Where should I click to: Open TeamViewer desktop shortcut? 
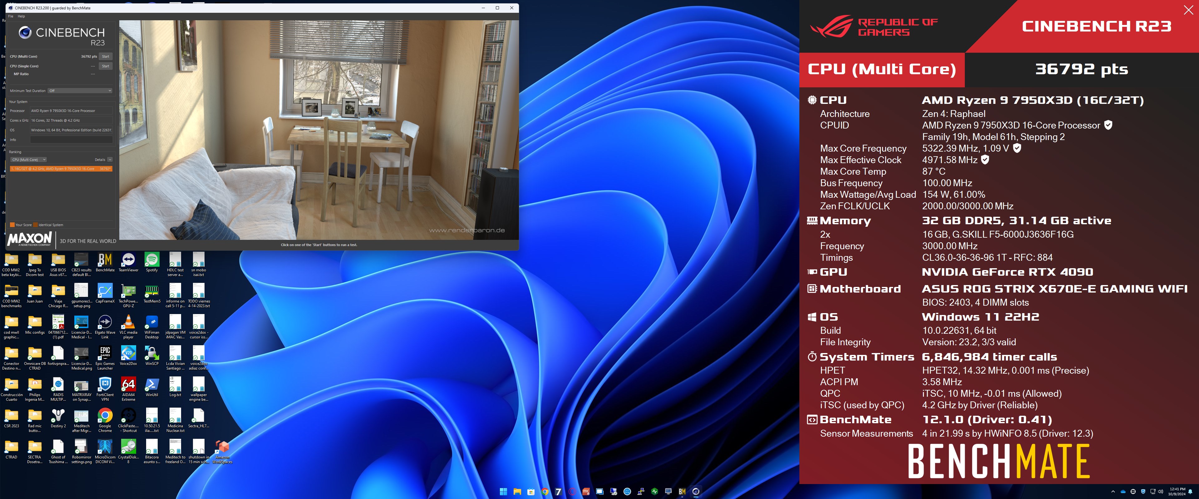tap(128, 263)
